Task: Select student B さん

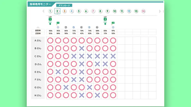Action: point(38,48)
